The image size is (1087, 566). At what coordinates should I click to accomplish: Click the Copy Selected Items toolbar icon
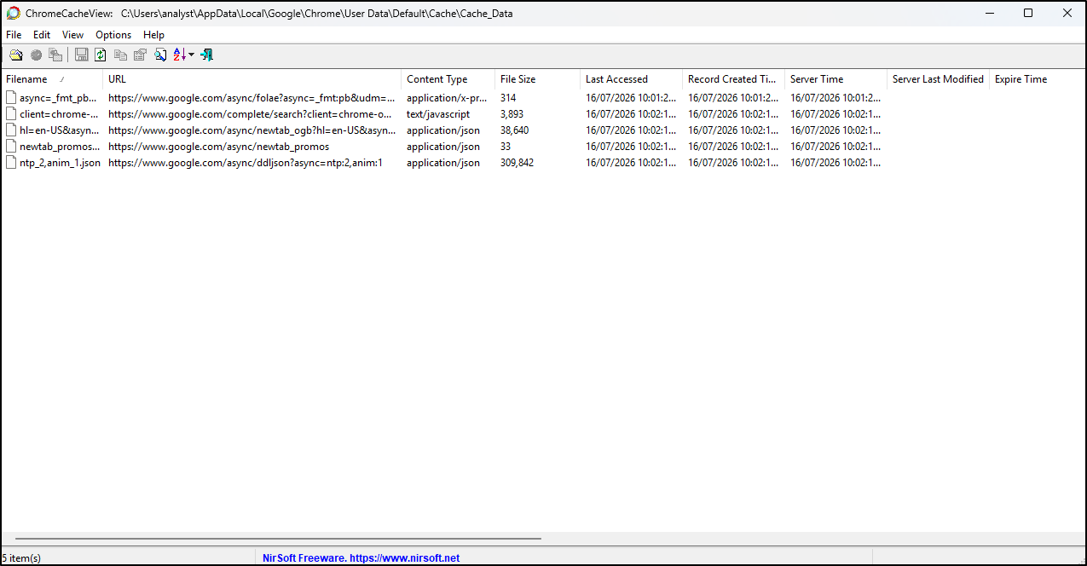(x=120, y=55)
